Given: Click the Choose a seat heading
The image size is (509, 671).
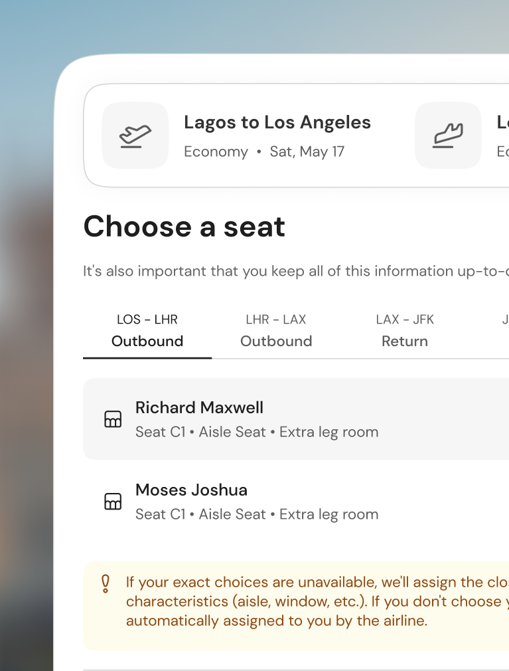Looking at the screenshot, I should point(184,227).
